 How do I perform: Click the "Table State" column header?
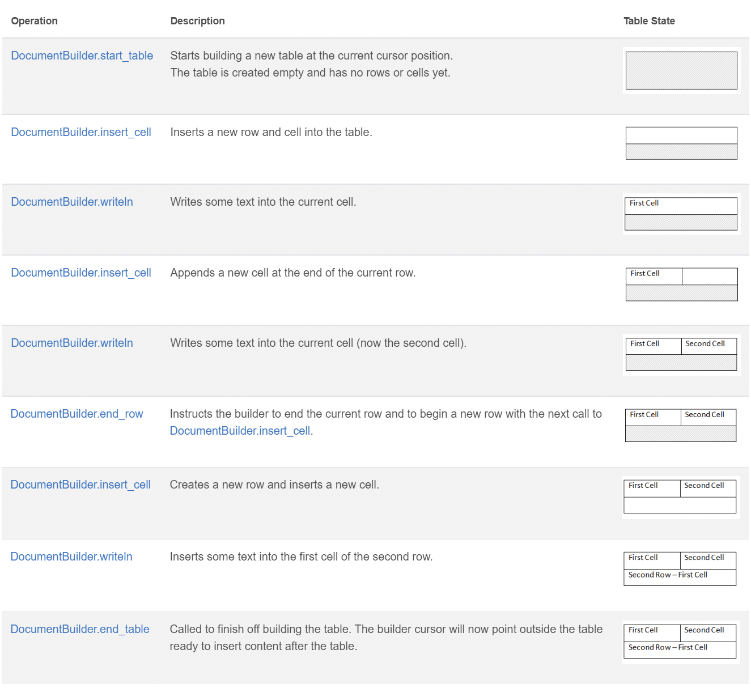pyautogui.click(x=649, y=21)
